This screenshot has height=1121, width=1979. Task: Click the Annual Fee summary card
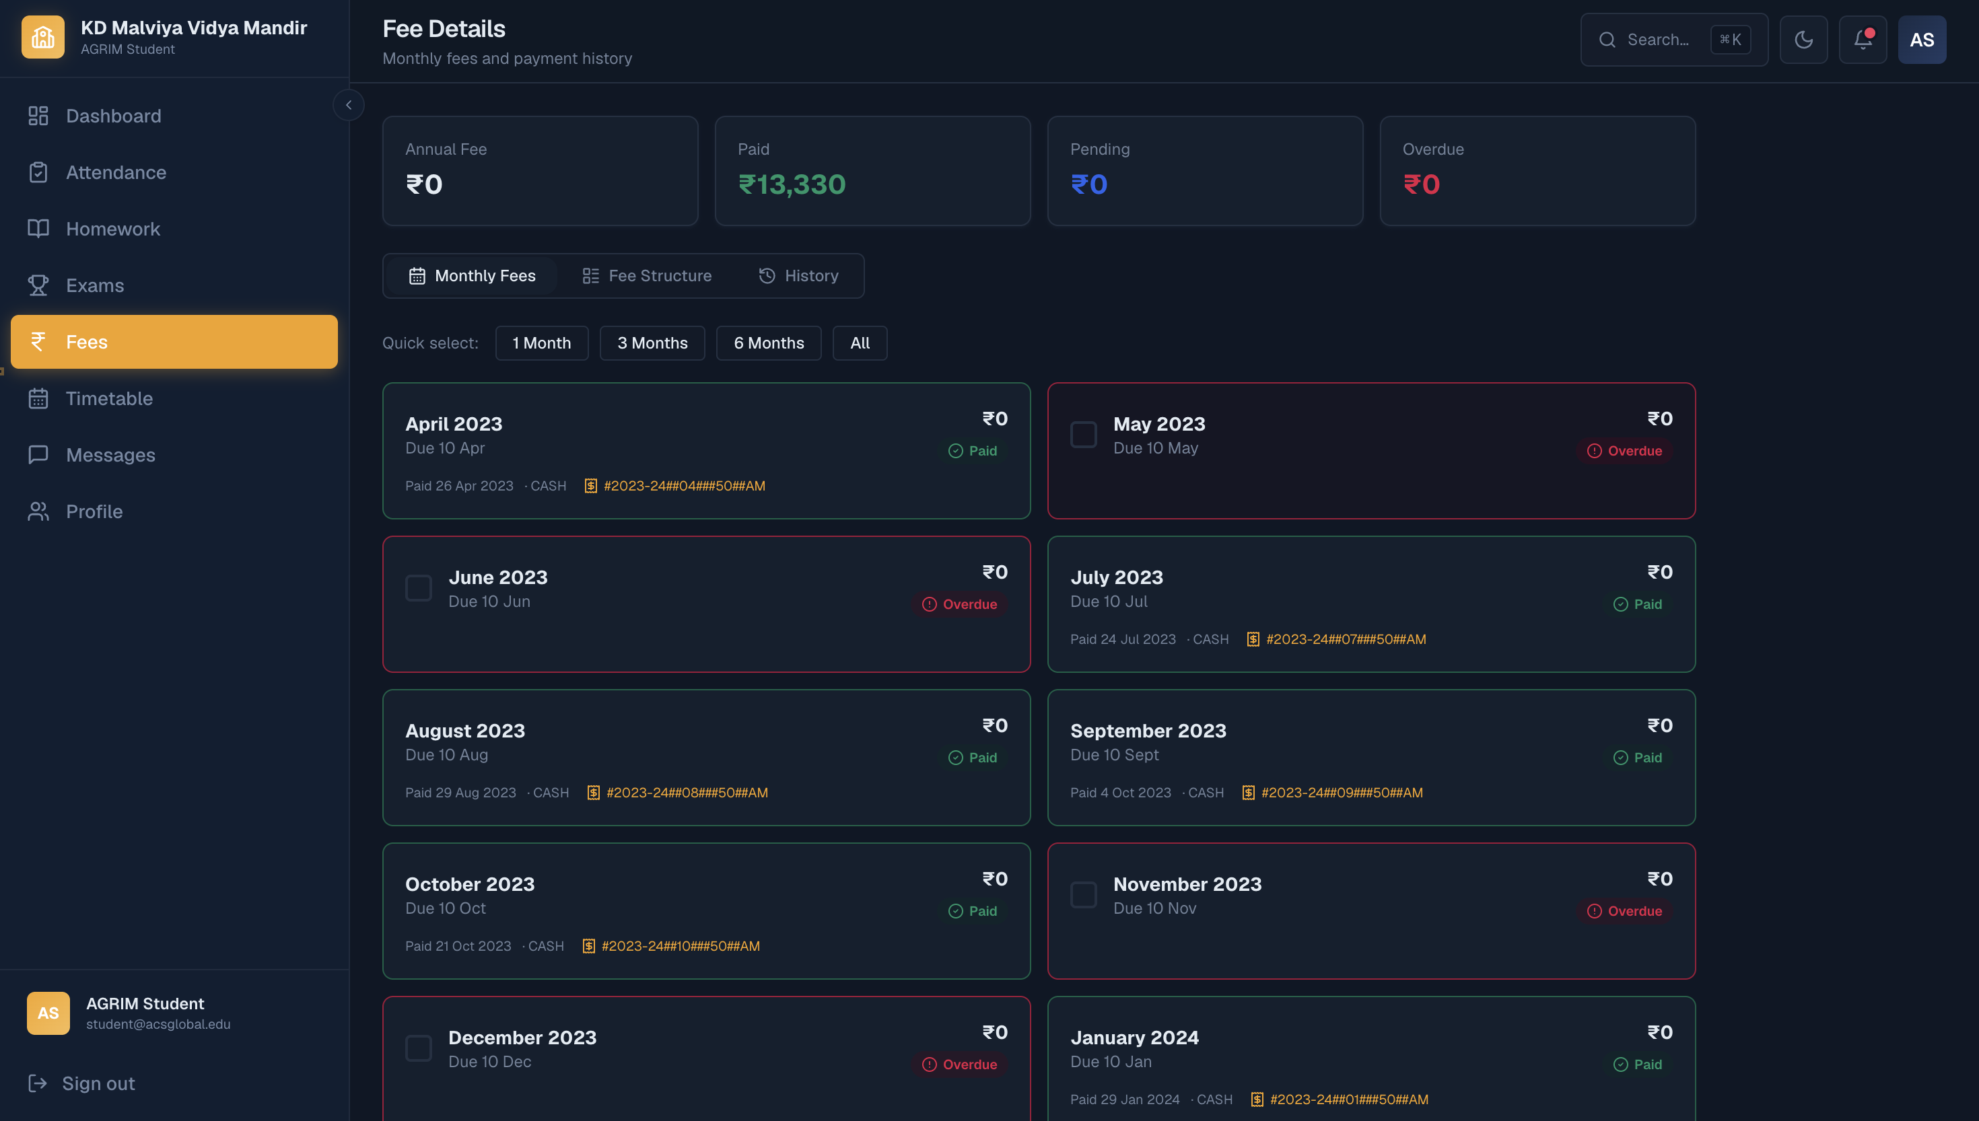click(541, 171)
